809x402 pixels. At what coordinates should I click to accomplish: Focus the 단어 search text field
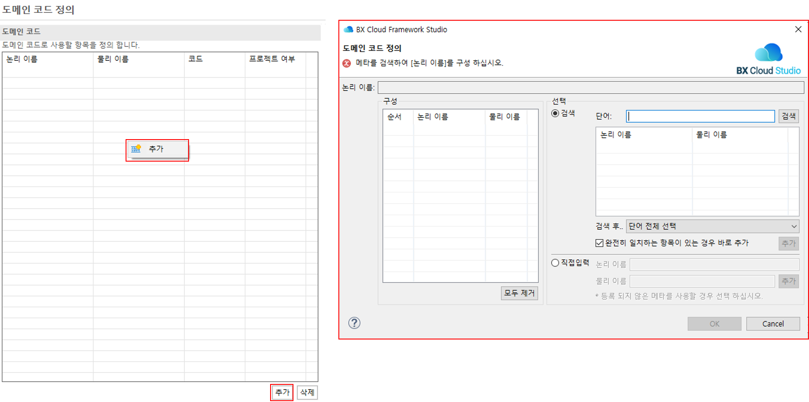coord(700,116)
